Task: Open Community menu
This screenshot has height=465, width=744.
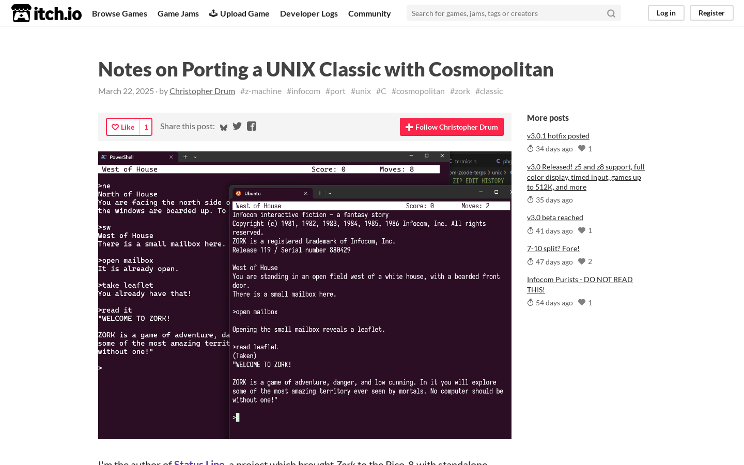Action: click(x=369, y=13)
